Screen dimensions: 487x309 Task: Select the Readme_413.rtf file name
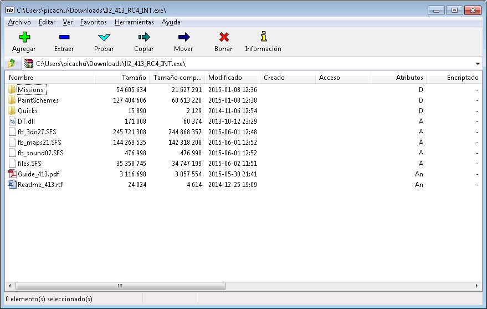click(40, 185)
